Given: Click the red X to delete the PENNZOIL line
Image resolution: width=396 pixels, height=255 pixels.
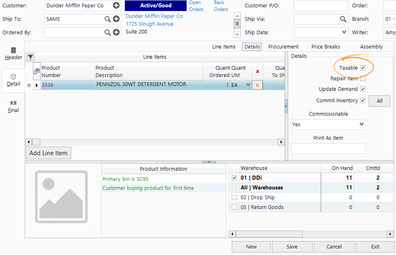Looking at the screenshot, I should 257,85.
